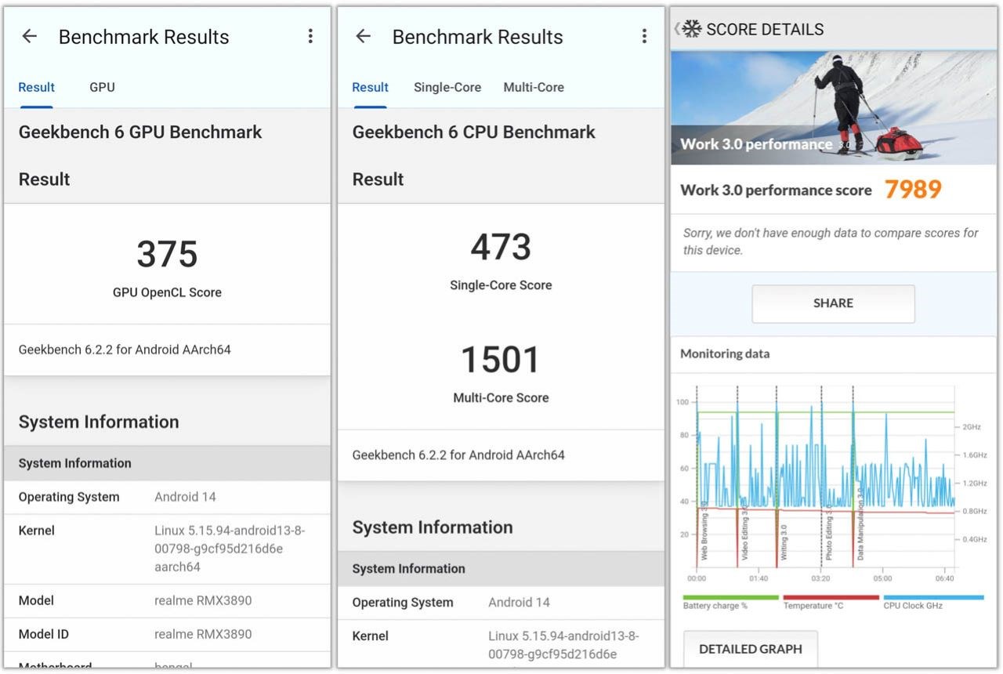The height and width of the screenshot is (674, 1003).
Task: Select the Result tab on the GPU benchmark screen
Action: point(37,87)
